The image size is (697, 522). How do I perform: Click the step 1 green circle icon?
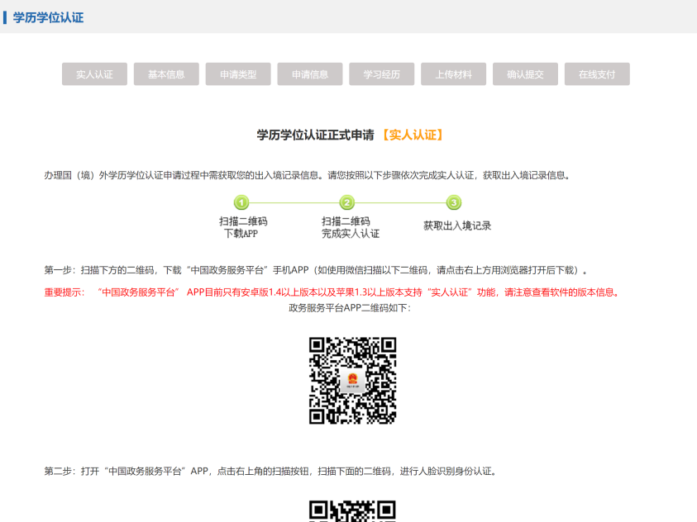click(x=241, y=203)
